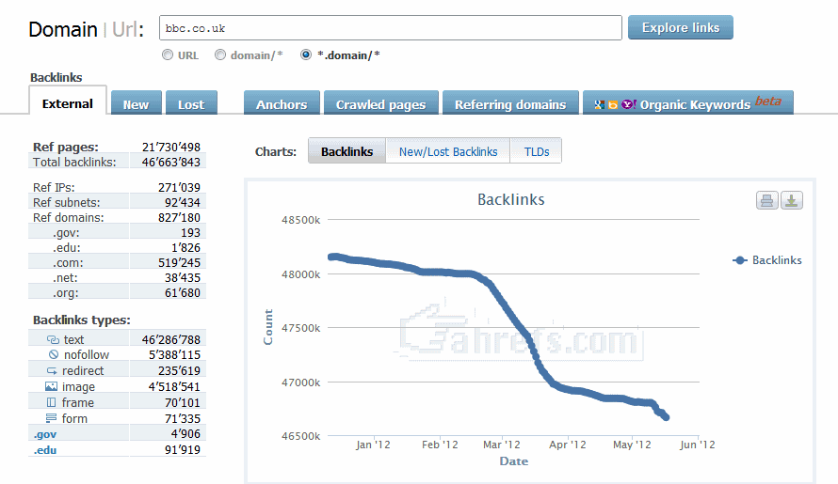The image size is (838, 484).
Task: Switch to the New/Lost Backlinks chart
Action: tap(448, 151)
